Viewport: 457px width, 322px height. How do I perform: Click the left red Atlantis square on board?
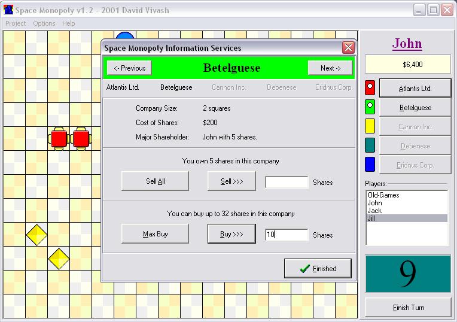(x=59, y=138)
